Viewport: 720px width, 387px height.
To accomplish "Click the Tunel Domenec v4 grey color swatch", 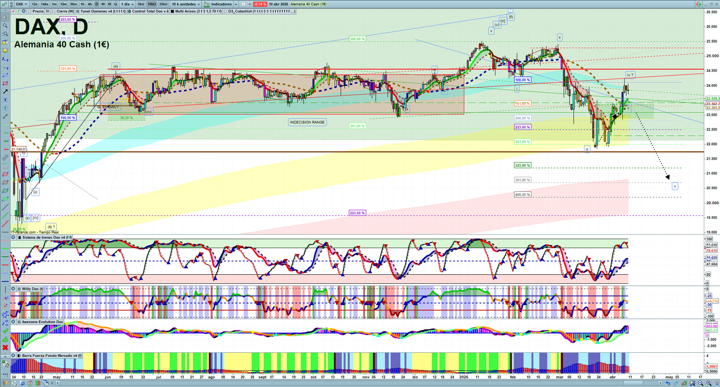I will tap(78, 11).
